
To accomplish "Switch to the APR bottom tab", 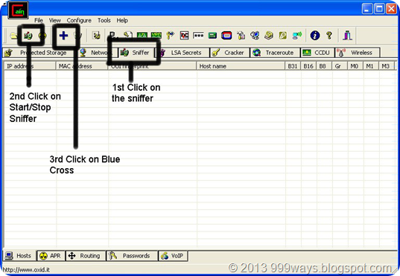I will [x=51, y=256].
